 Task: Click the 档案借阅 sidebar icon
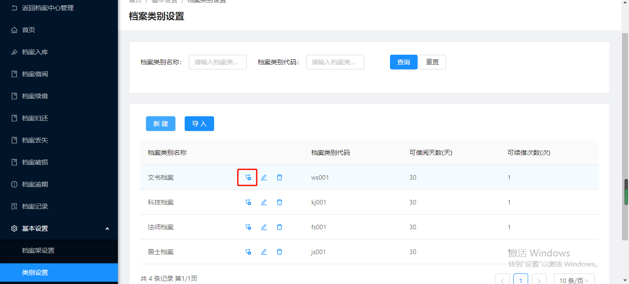pos(14,74)
